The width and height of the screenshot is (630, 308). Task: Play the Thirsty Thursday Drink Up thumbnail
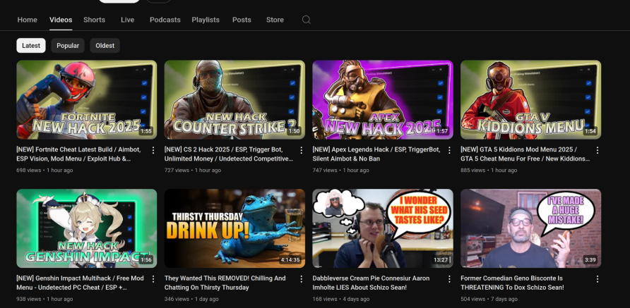(234, 228)
